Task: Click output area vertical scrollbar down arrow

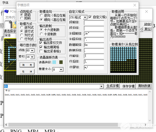Action: pos(150,120)
